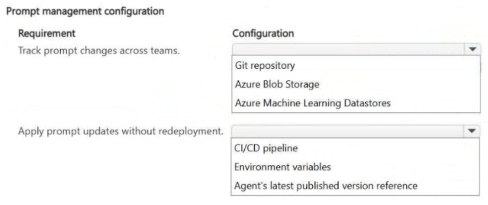
Task: Click the empty combo box beside Apply prompt updates
Action: (x=355, y=131)
